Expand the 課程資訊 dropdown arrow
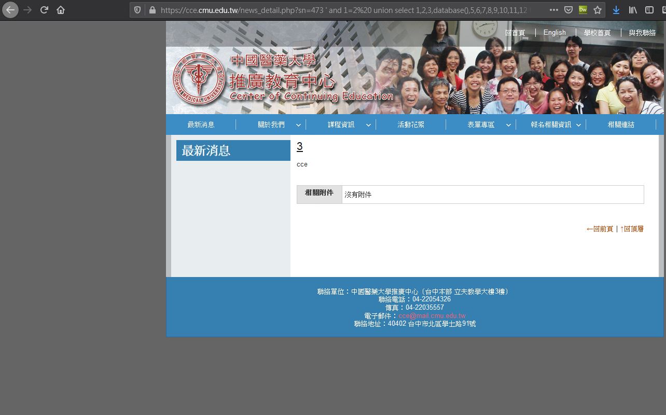This screenshot has width=666, height=415. [368, 125]
